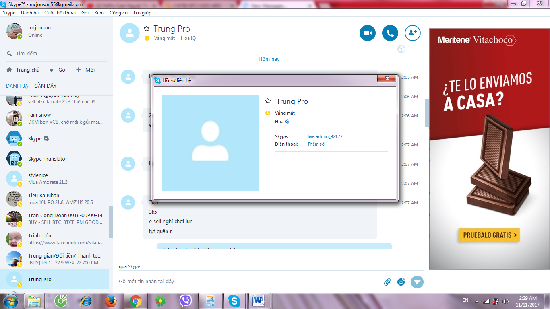The height and width of the screenshot is (309, 550).
Task: Select contact Tran Cong Doan
Action: [x=54, y=219]
